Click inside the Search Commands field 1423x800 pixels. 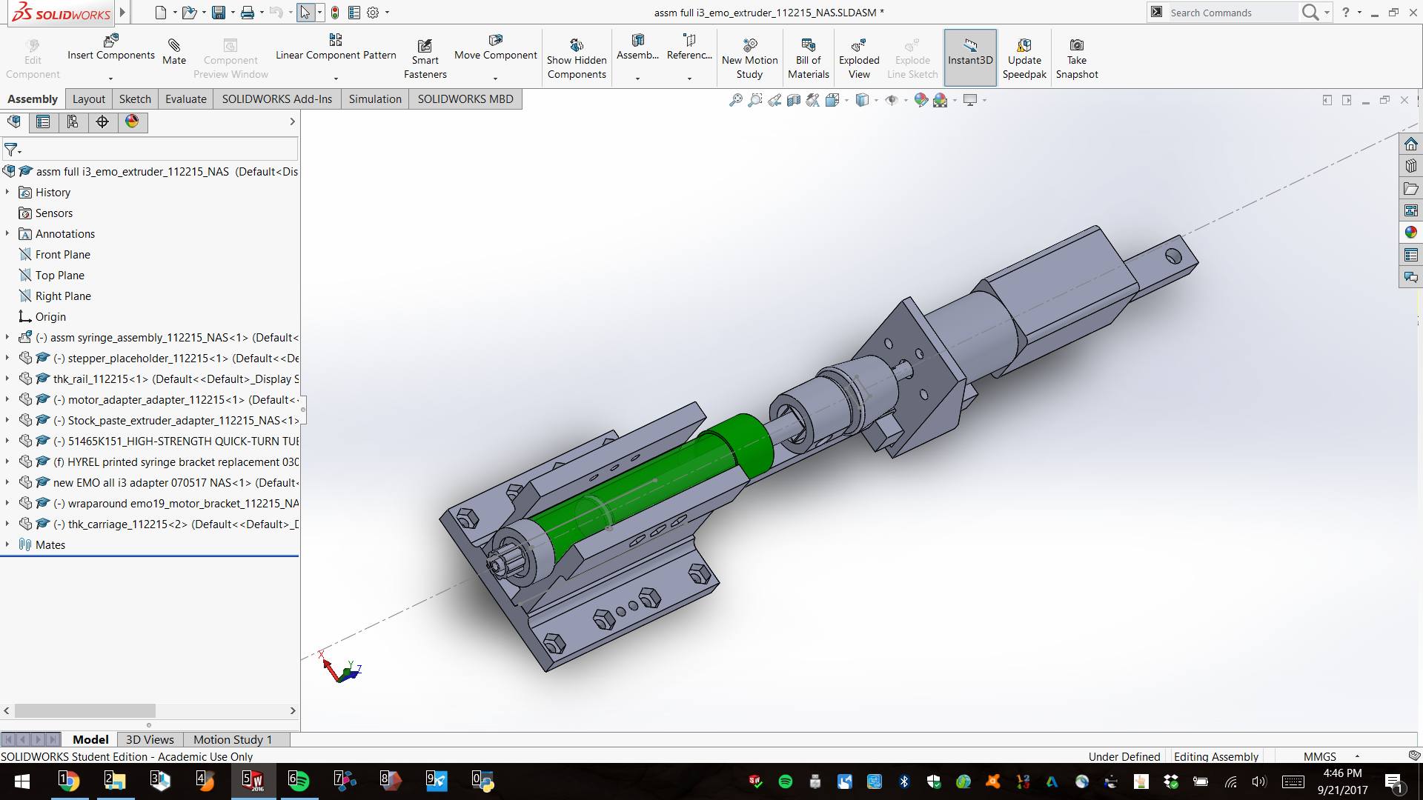(x=1230, y=13)
